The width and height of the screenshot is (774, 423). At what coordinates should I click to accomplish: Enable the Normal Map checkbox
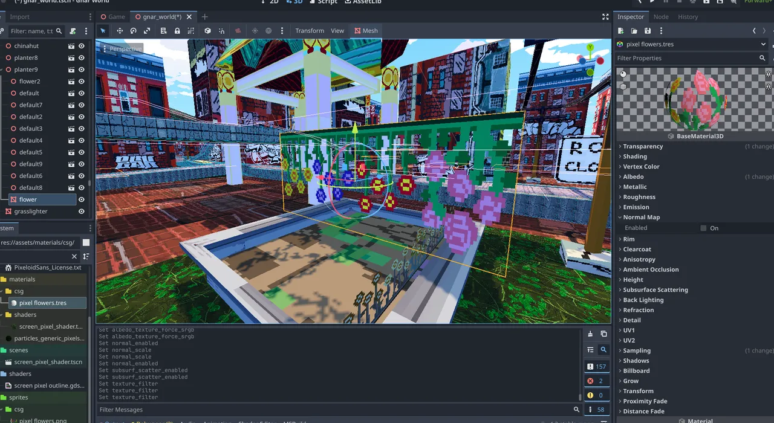[x=703, y=228]
